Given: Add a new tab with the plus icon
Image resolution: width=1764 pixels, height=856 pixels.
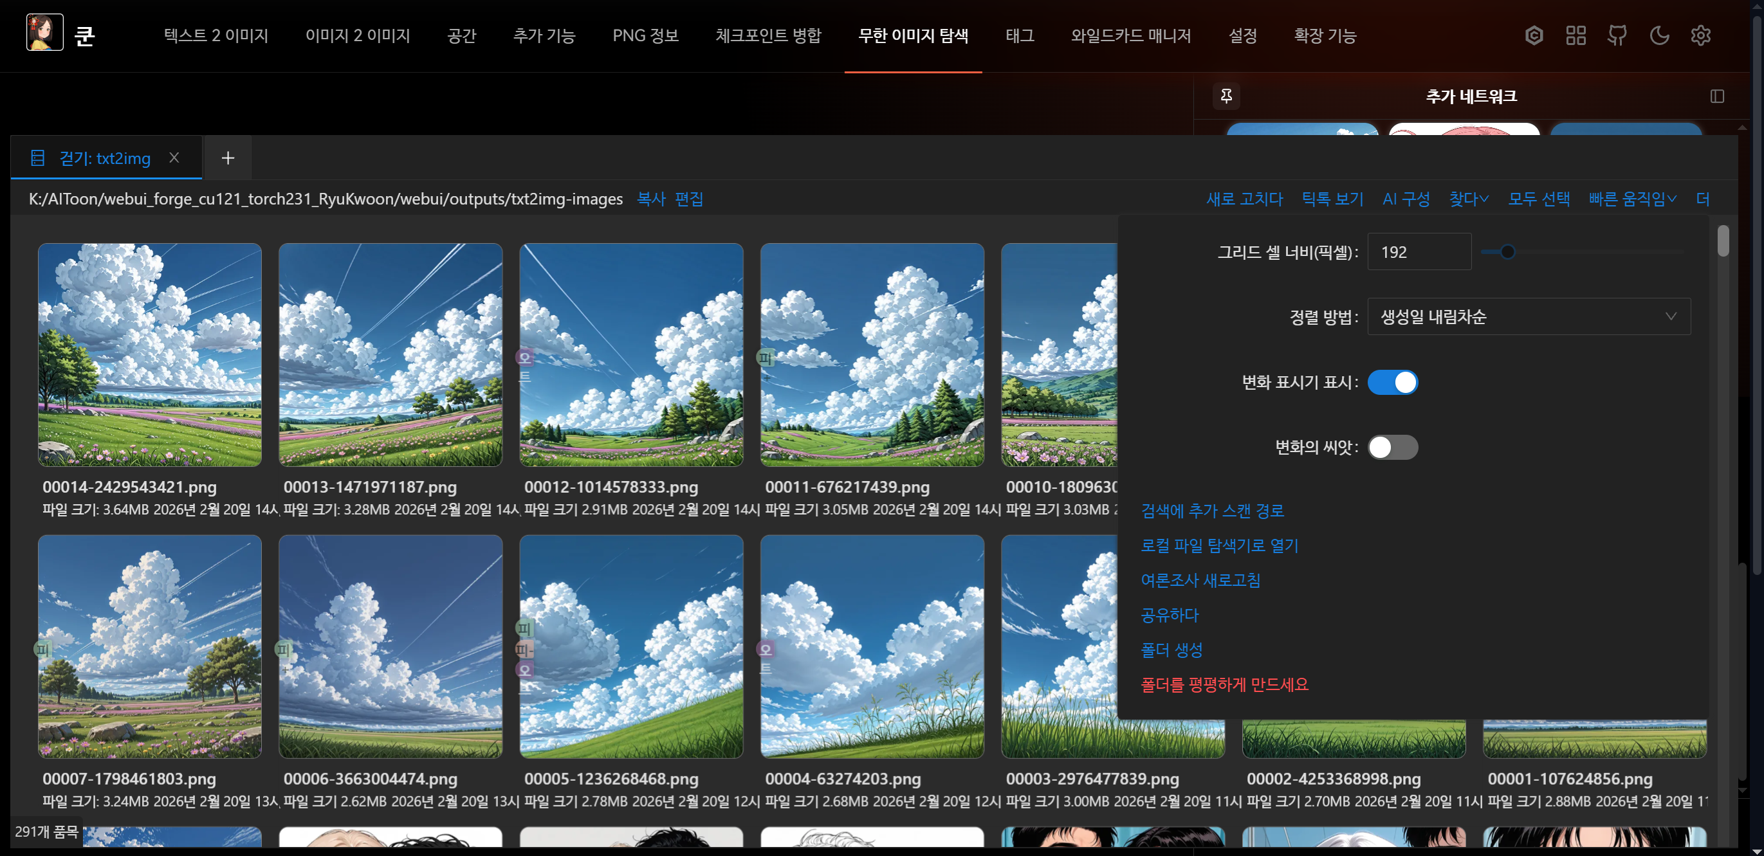Looking at the screenshot, I should [x=228, y=158].
